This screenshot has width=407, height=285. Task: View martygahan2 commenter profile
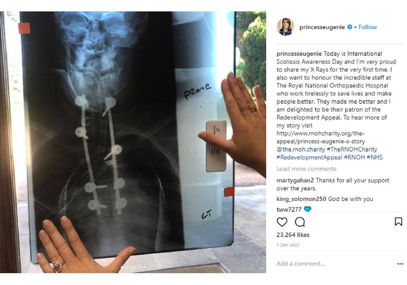point(295,180)
